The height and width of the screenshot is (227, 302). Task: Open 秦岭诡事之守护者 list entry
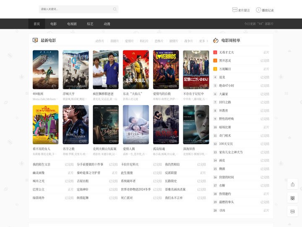click(x=89, y=173)
